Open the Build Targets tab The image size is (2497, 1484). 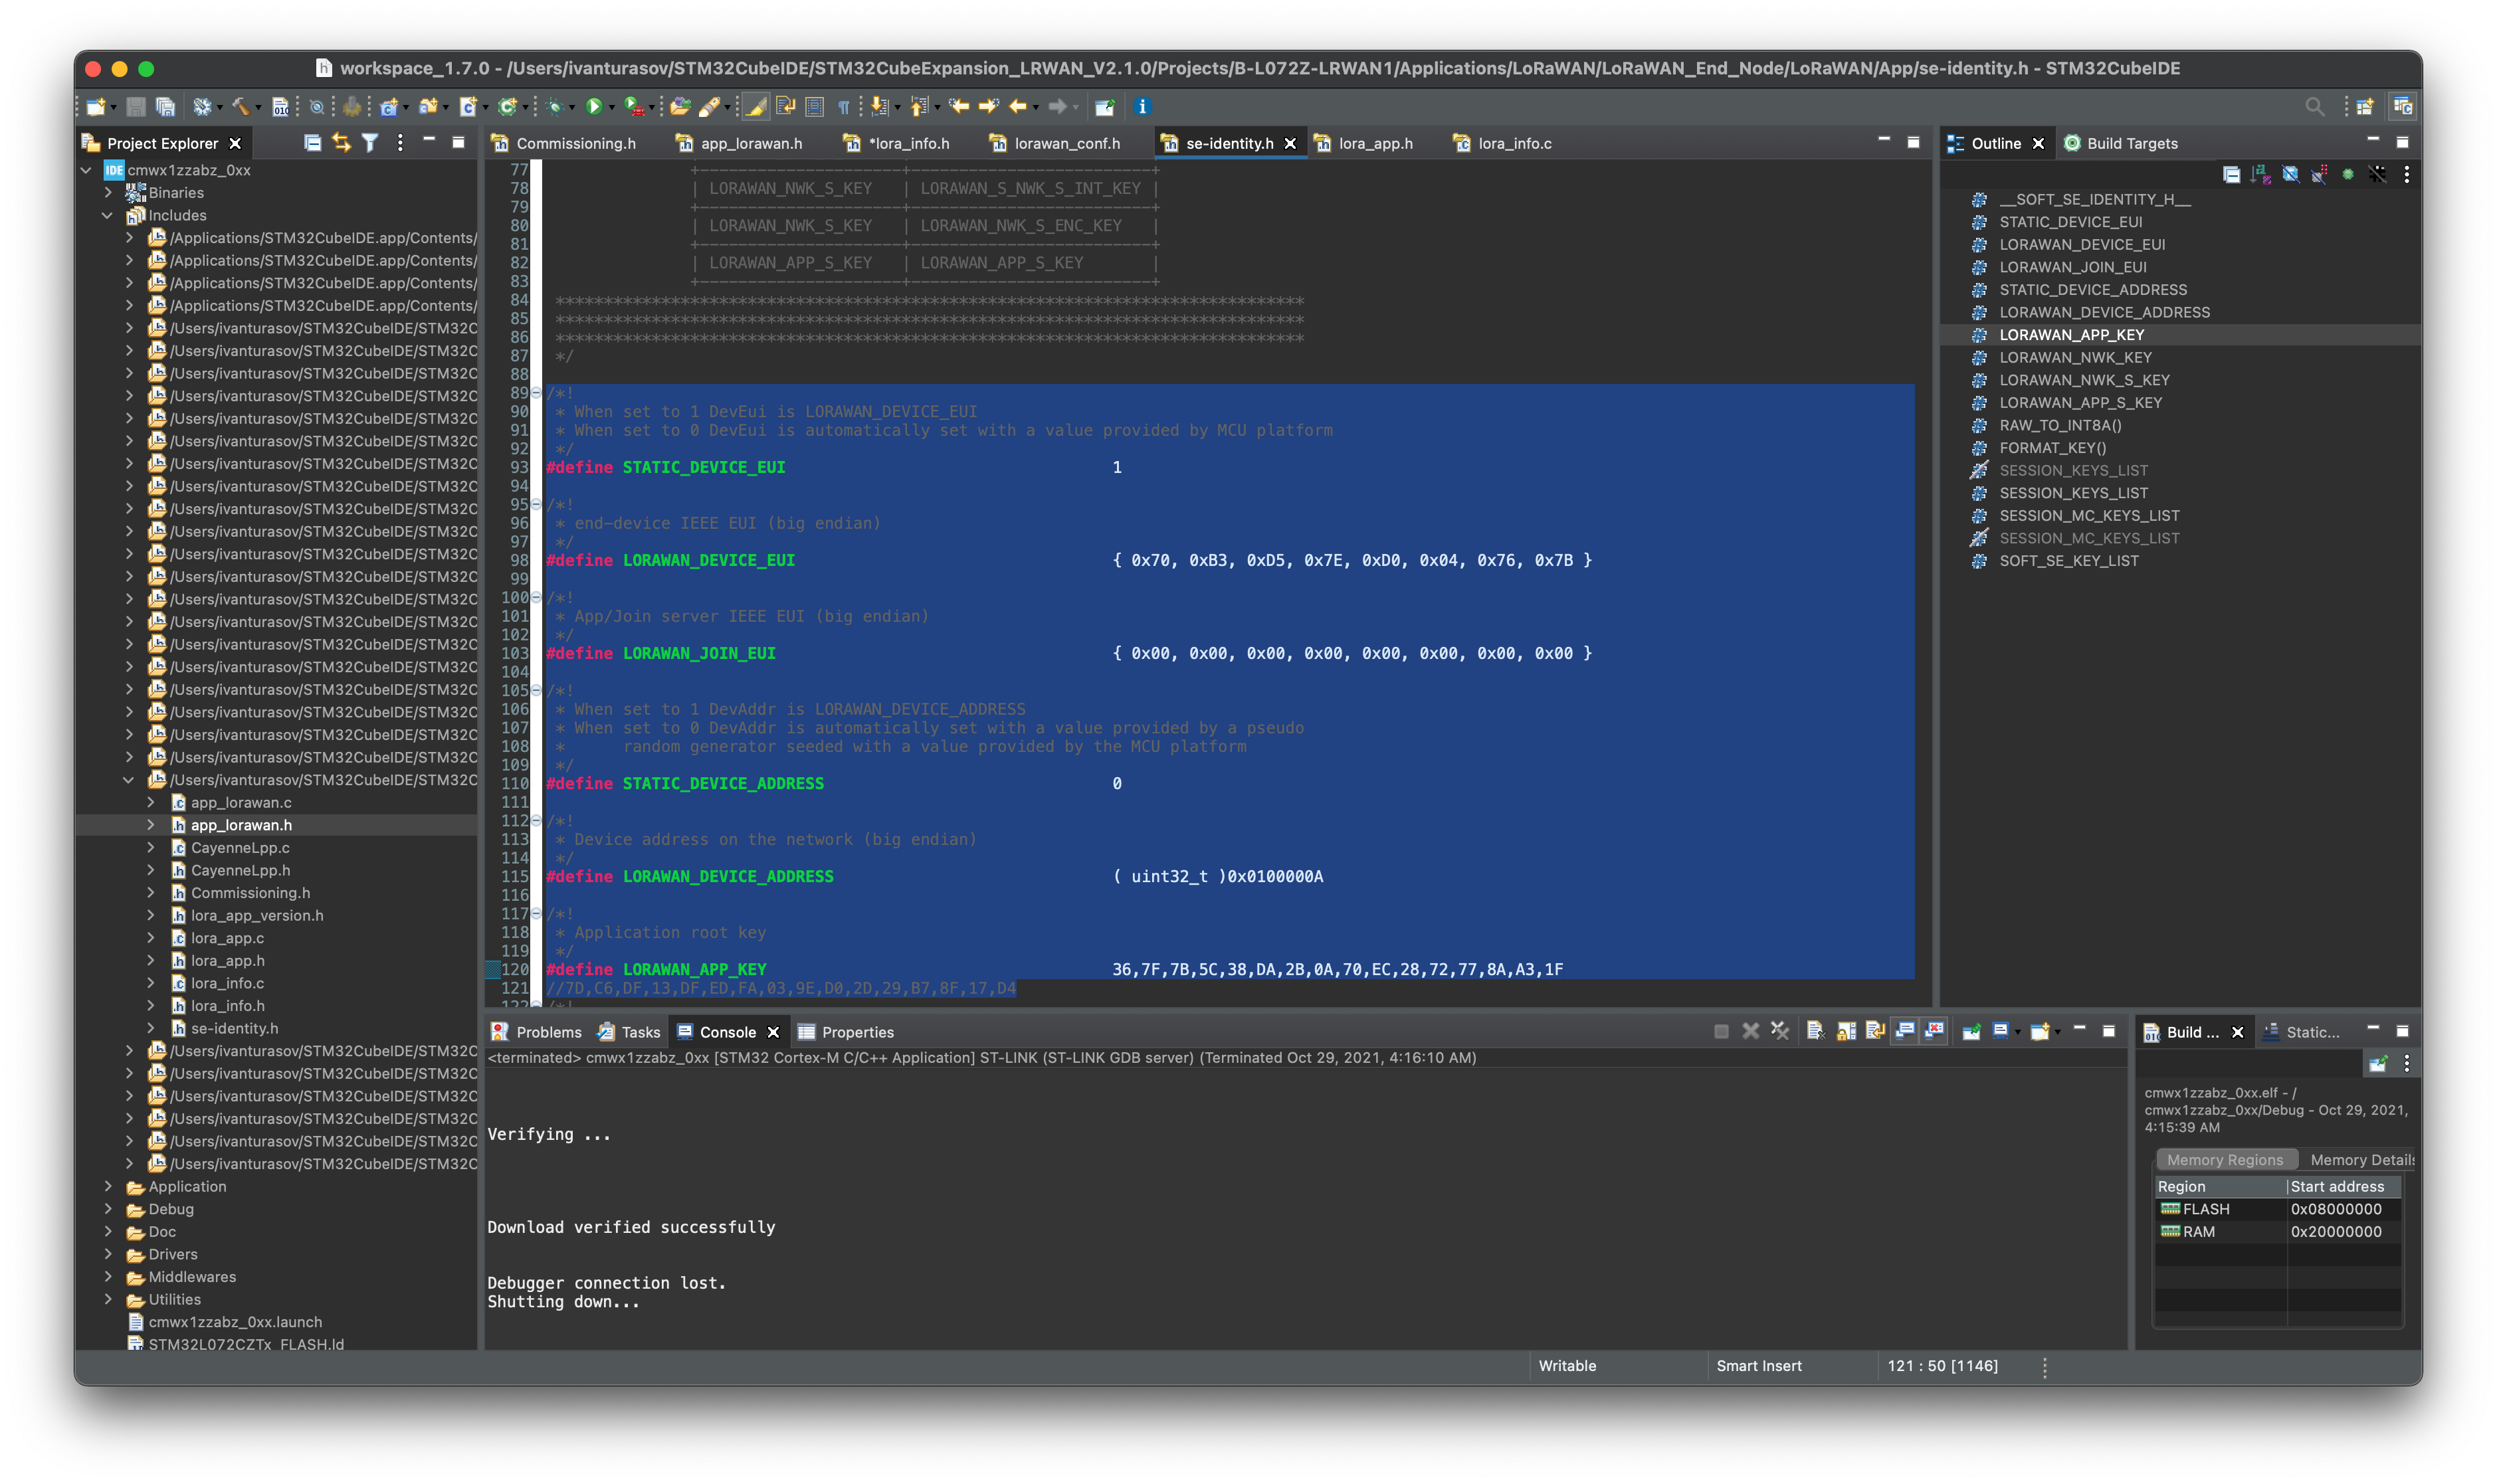click(2121, 144)
